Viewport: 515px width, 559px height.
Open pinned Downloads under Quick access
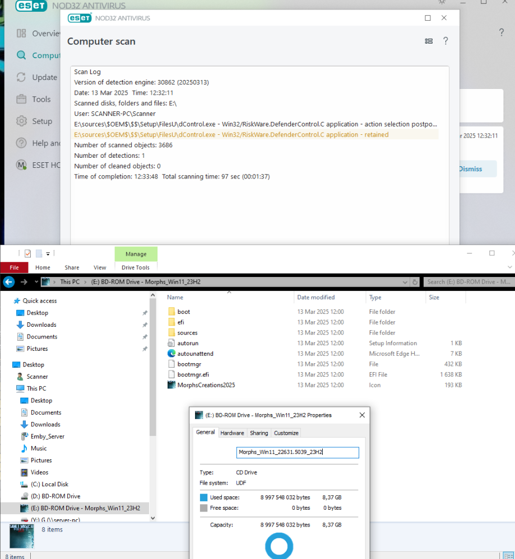(x=41, y=325)
